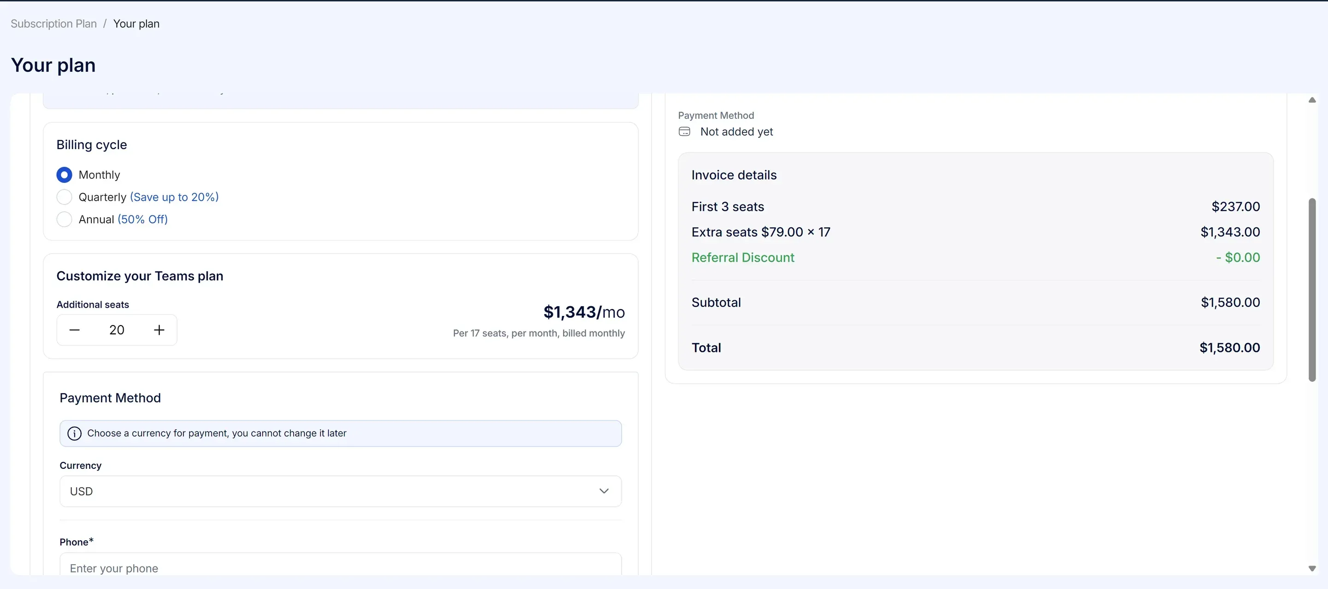Click the $237.00 amount
1328x589 pixels.
click(1235, 207)
